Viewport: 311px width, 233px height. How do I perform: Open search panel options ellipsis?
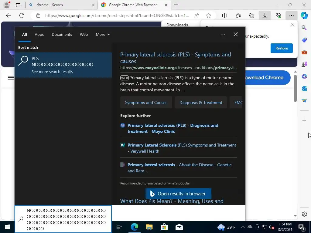click(223, 34)
